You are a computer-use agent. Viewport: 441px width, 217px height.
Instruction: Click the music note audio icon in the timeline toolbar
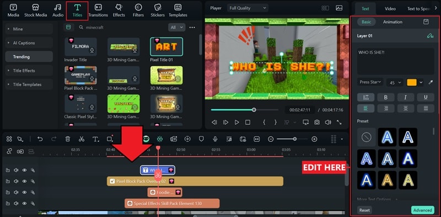click(x=229, y=139)
